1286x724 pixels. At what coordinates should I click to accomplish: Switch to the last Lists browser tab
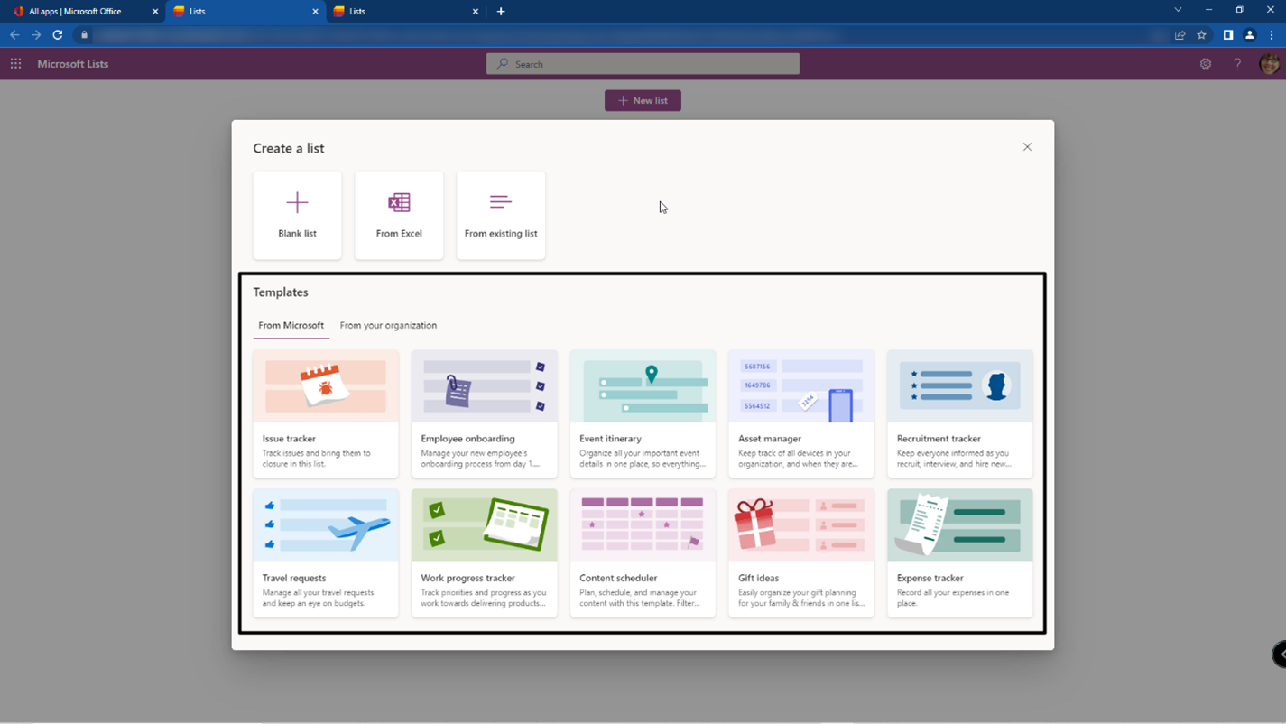(x=404, y=12)
